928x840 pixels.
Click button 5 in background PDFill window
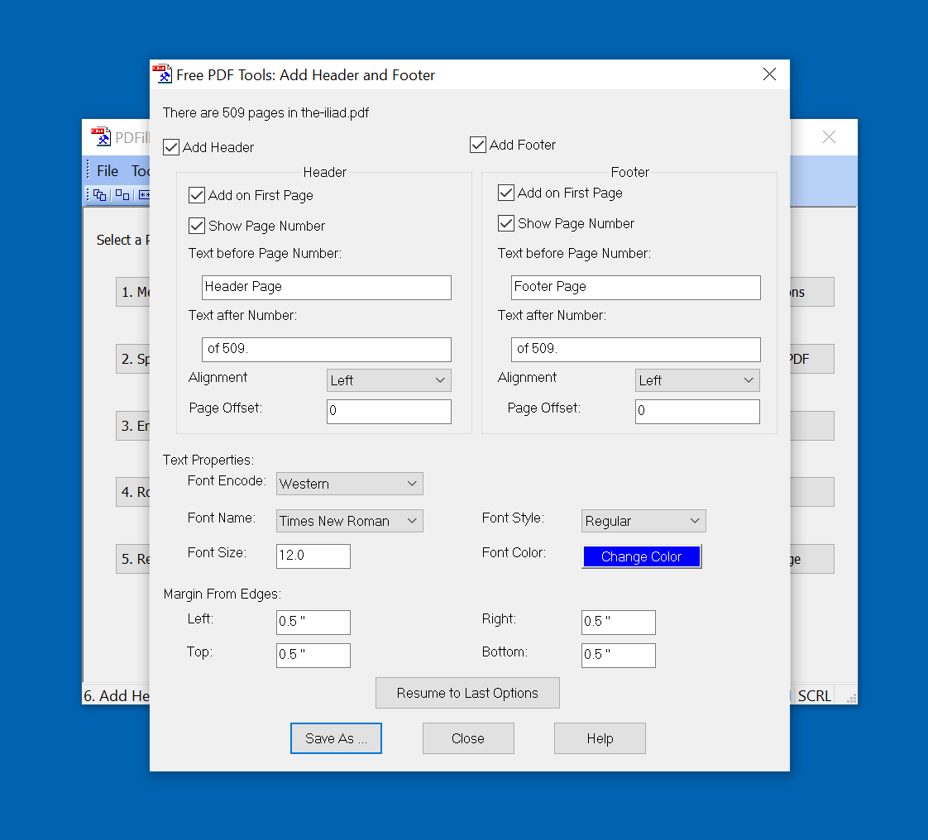click(133, 559)
